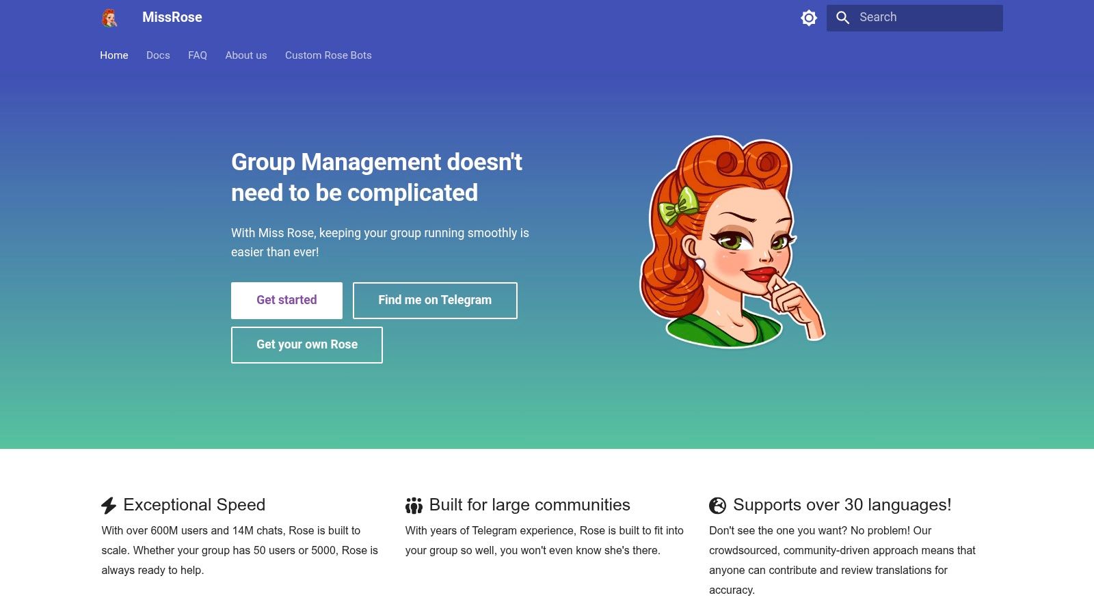This screenshot has width=1094, height=615.
Task: Click the Get started button
Action: [286, 301]
